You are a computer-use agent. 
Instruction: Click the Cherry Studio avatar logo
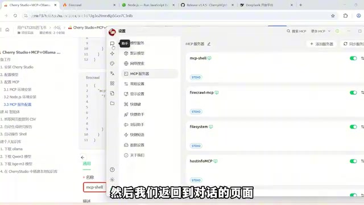[112, 32]
